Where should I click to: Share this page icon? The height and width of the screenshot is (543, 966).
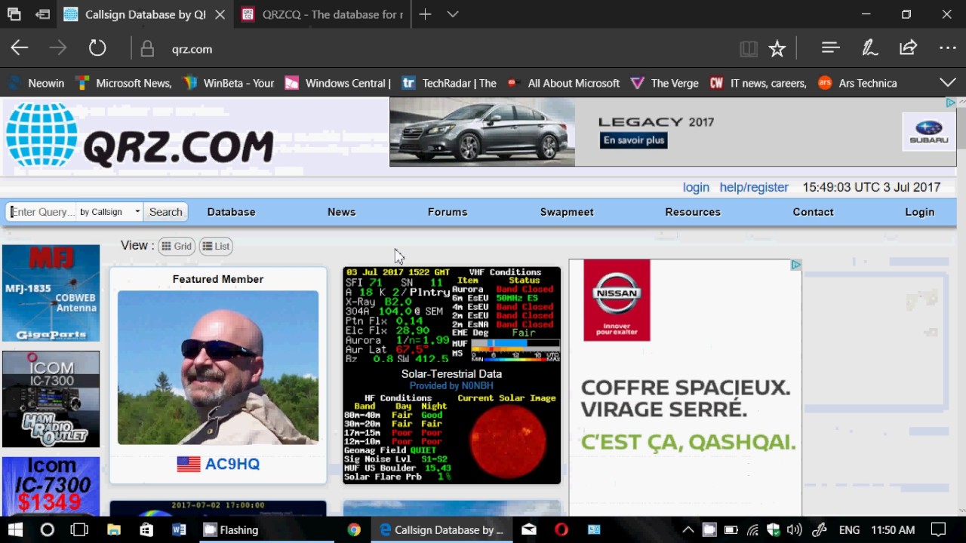point(908,48)
